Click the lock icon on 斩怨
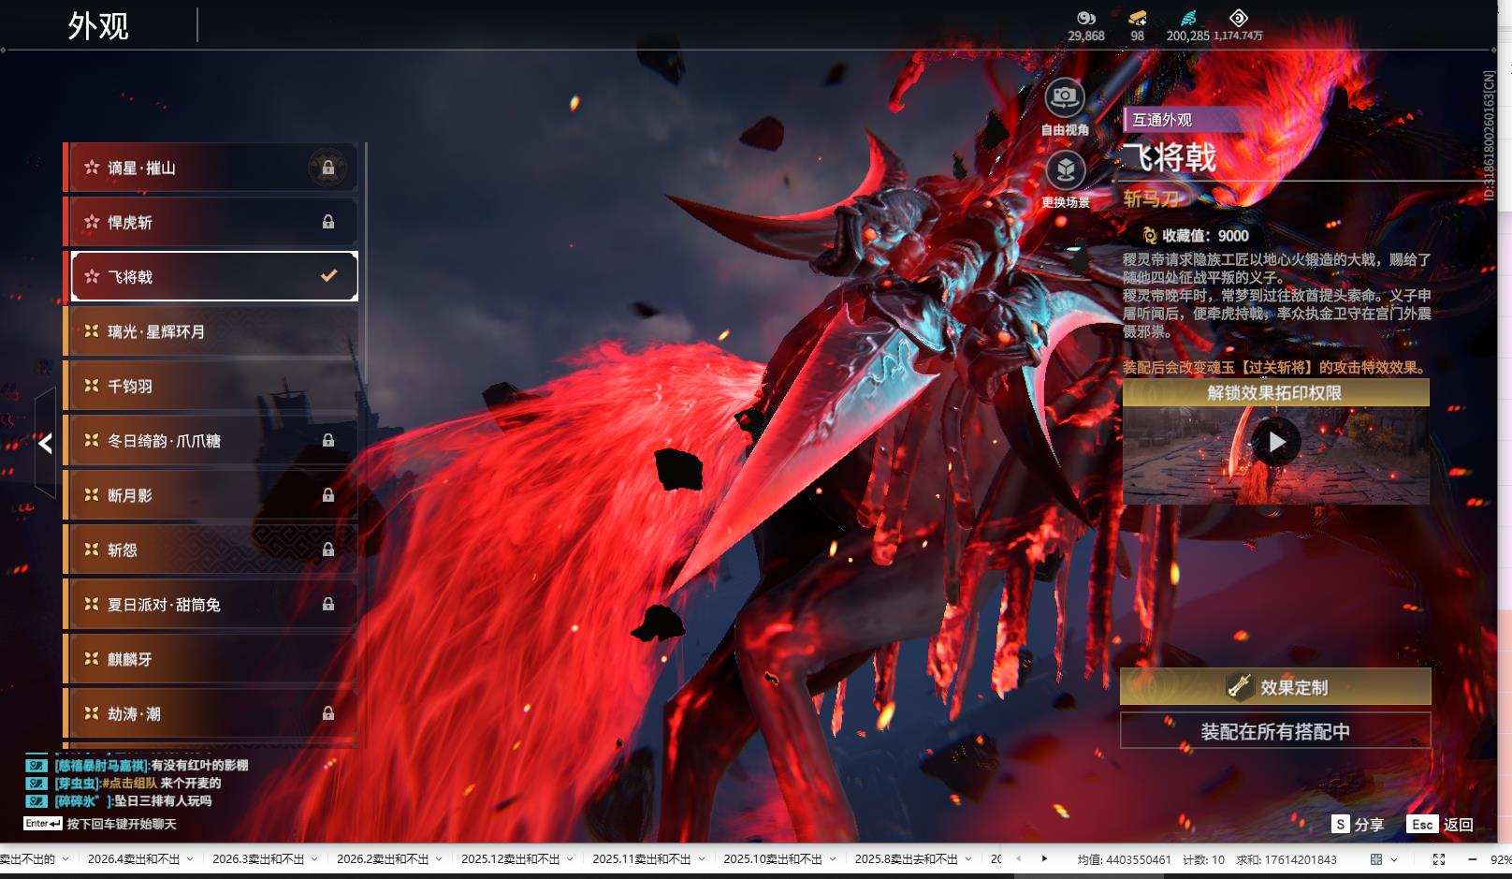1512x879 pixels. click(x=328, y=549)
